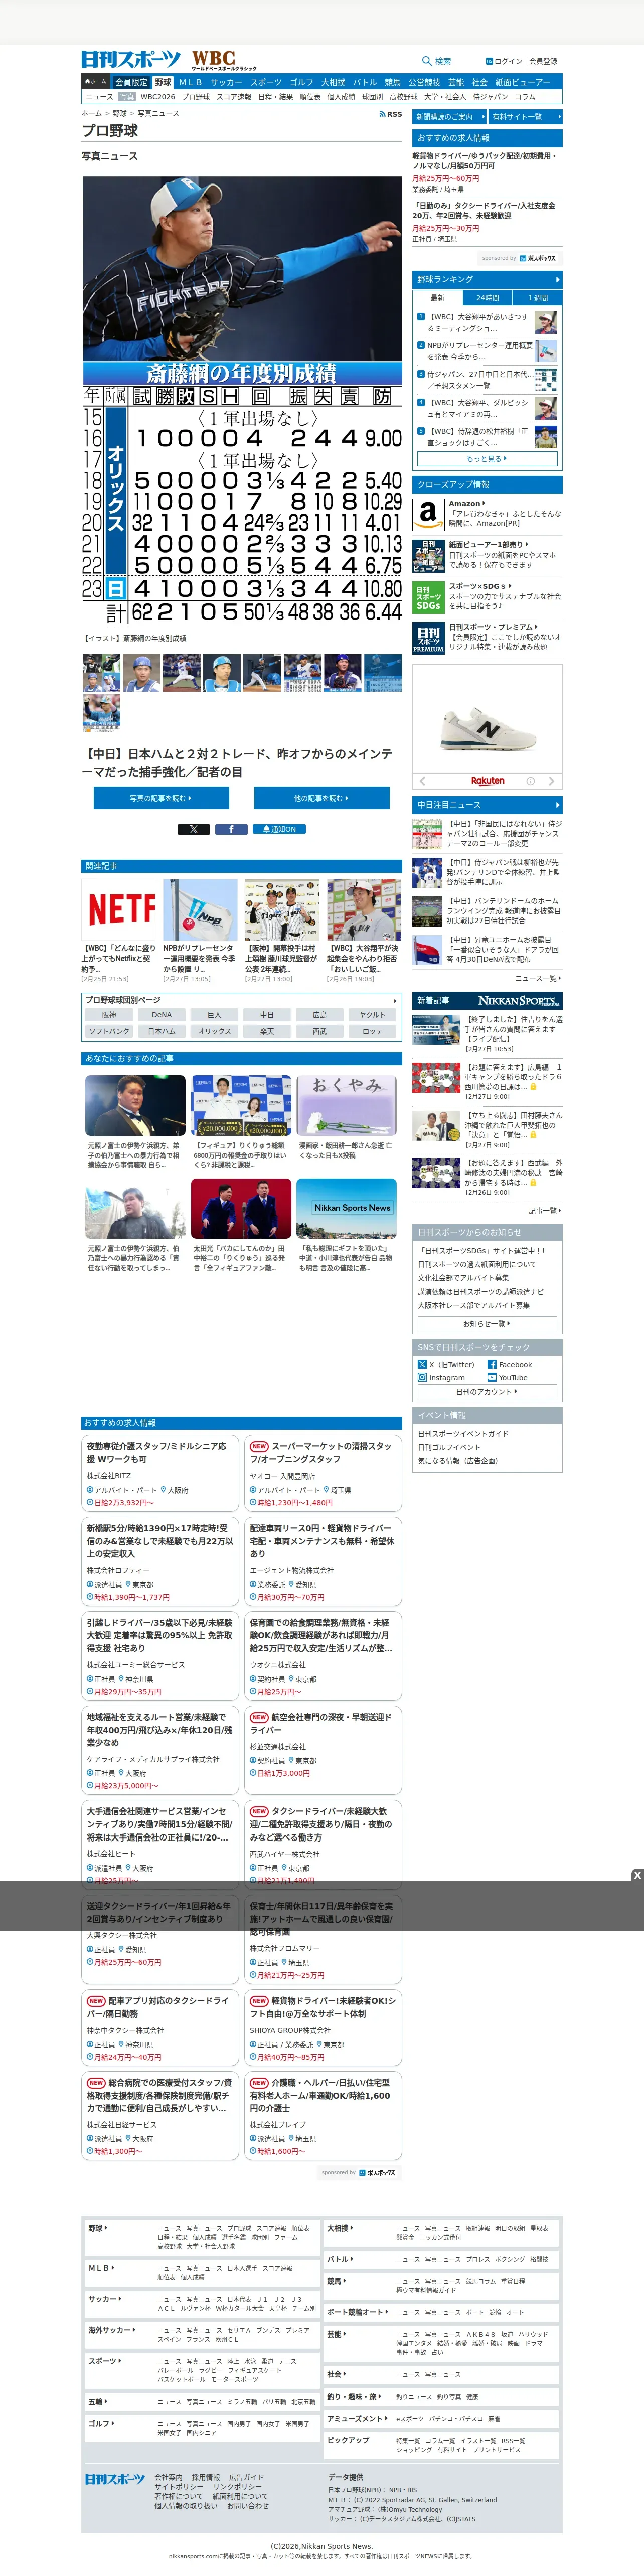Click the 日刊スポーツ header logo
The width and height of the screenshot is (644, 2576).
click(131, 60)
